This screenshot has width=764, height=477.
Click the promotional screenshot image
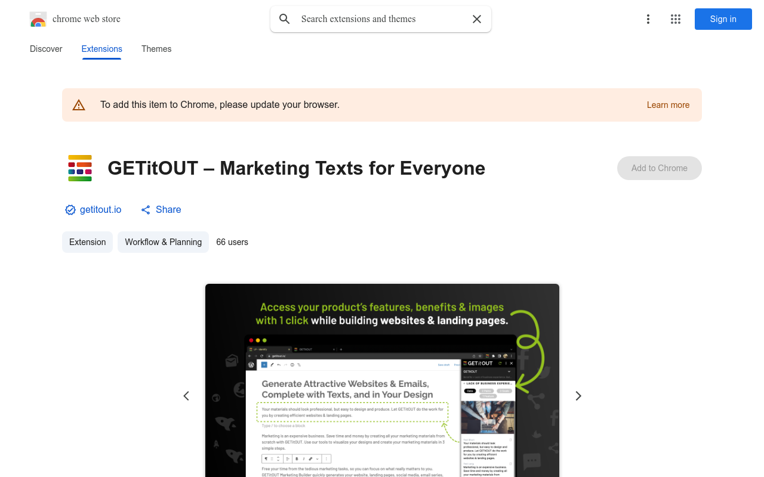[382, 380]
